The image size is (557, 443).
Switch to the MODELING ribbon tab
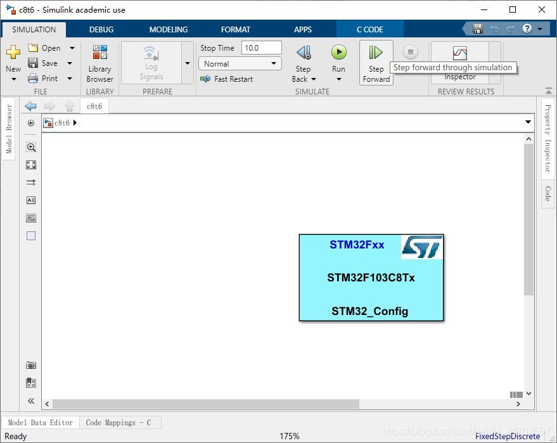(x=168, y=29)
